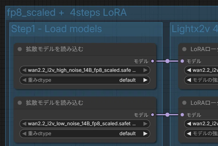Viewport: 218px width, 146px height.
Task: Step 重みdtype forward in low_noise loader node
Action: [x=145, y=134]
